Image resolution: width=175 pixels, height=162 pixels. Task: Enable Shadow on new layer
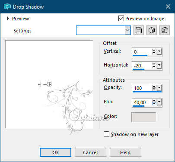point(106,134)
